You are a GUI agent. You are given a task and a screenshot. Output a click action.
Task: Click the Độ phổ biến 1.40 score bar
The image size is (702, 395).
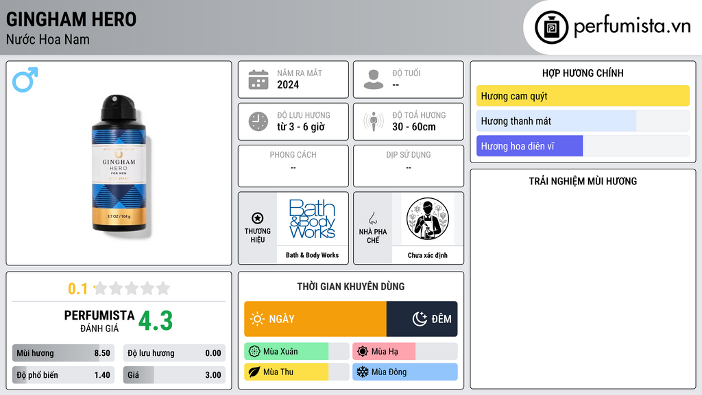(x=63, y=375)
